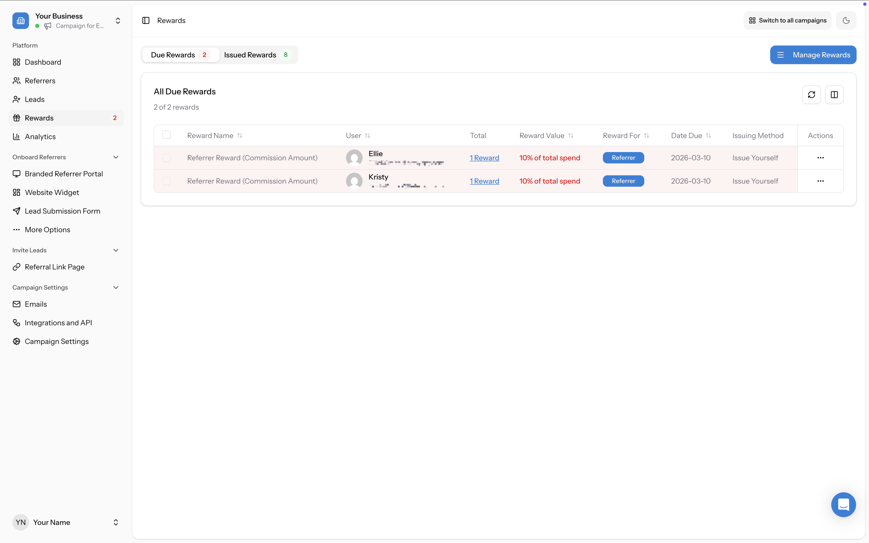Collapse the Onboard Referrers section
This screenshot has height=543, width=869.
pyautogui.click(x=116, y=157)
